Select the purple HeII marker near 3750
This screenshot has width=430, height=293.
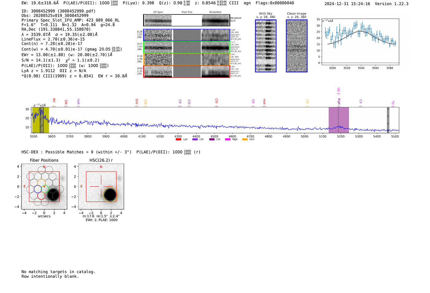[78, 103]
